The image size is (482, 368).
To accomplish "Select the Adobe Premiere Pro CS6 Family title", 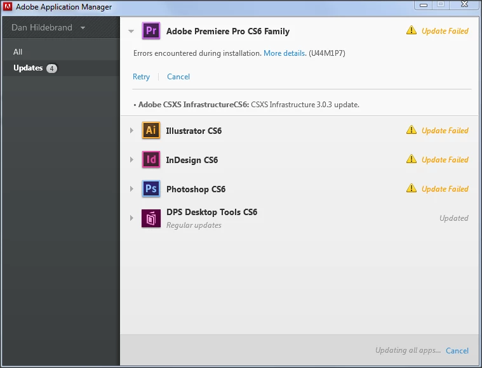I will click(228, 31).
